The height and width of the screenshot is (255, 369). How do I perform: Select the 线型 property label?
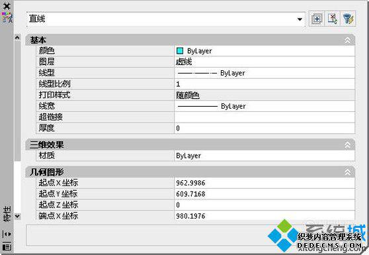coord(46,73)
